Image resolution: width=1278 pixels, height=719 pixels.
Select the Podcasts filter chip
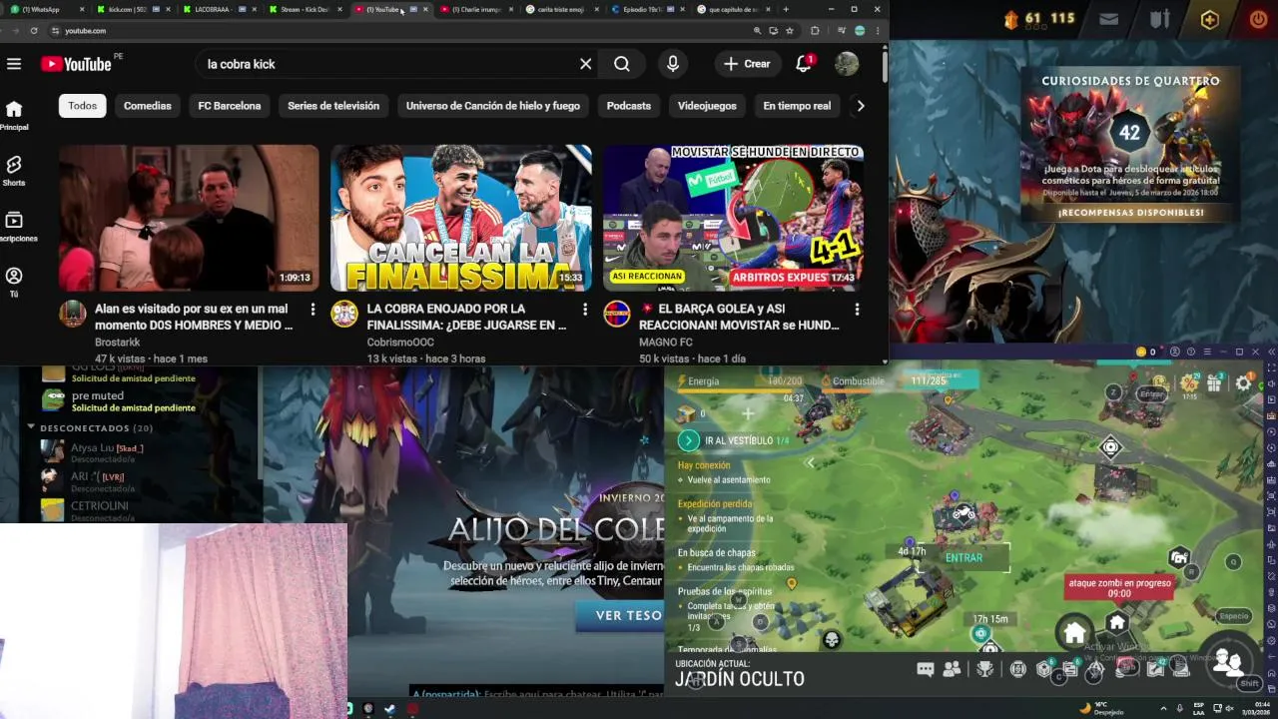tap(629, 106)
